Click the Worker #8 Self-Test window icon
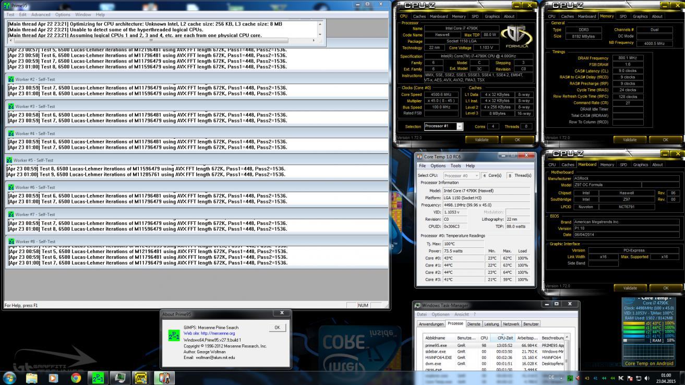 (x=11, y=242)
